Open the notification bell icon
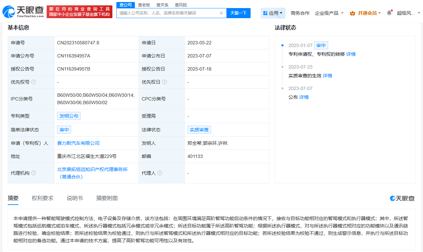423x252 pixels. (x=389, y=13)
